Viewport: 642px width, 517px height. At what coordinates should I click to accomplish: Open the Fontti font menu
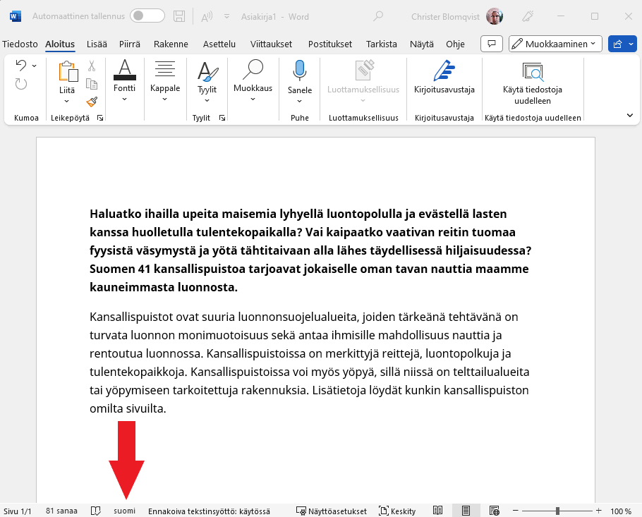pos(124,80)
